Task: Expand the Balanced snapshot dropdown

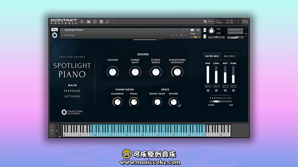Action: [62, 35]
